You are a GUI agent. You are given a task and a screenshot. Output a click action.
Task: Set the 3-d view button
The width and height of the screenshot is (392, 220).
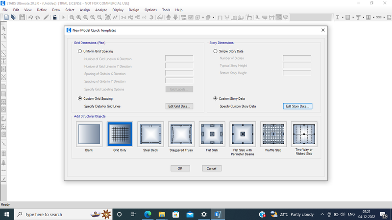coord(123,17)
